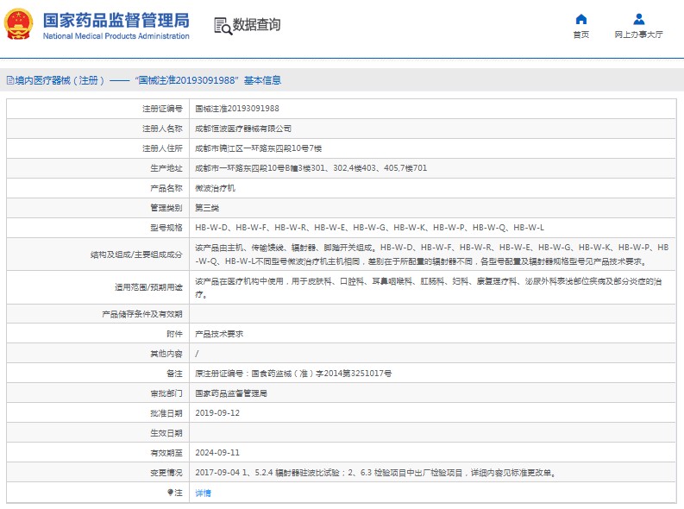Click the 注册人住所 label
The image size is (684, 509).
point(162,148)
